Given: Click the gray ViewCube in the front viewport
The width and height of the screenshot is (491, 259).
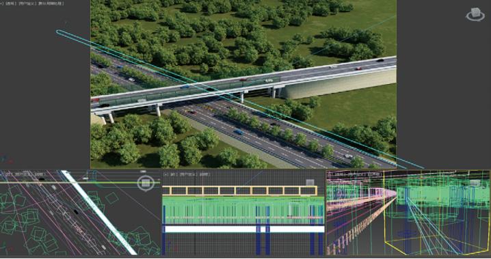Looking at the screenshot, I should (x=310, y=182).
